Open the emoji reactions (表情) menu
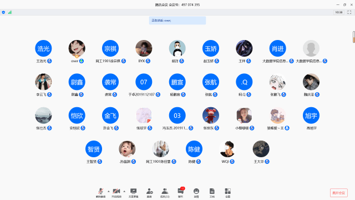355x200 pixels. click(x=196, y=193)
